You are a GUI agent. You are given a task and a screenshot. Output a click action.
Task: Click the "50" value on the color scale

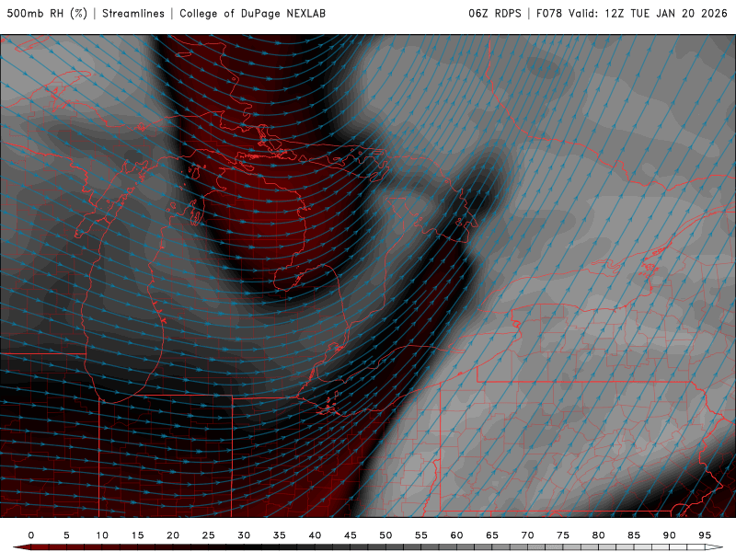(x=385, y=535)
